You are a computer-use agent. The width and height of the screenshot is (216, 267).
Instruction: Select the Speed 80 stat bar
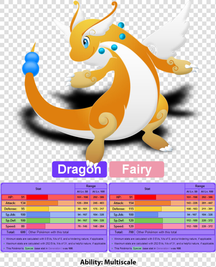(x=36, y=226)
